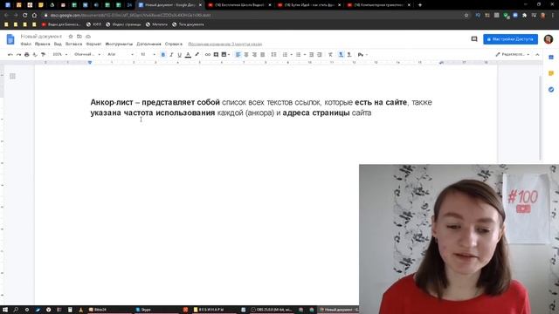Open the editing mode dropdown
This screenshot has width=559, height=314.
point(513,54)
